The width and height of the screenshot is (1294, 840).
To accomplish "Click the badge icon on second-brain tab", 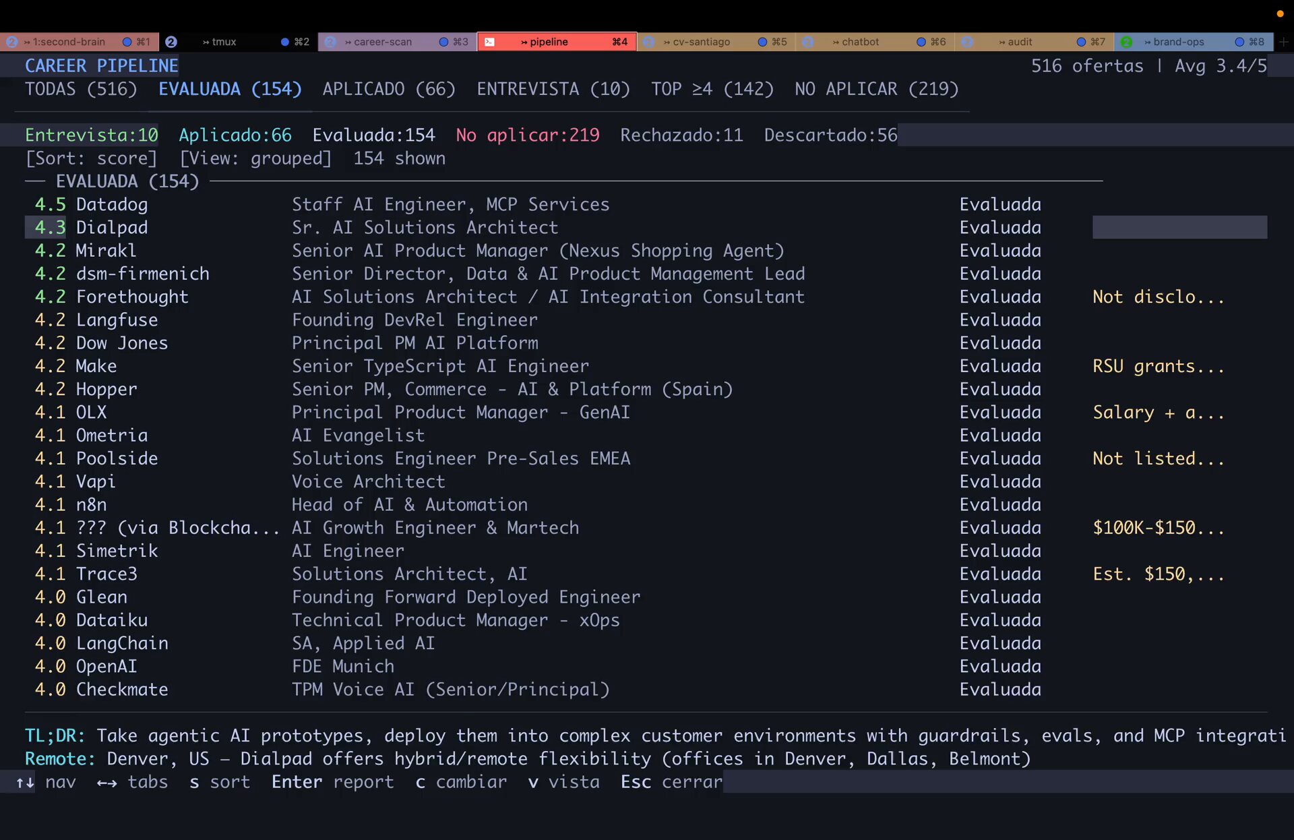I will click(x=12, y=42).
